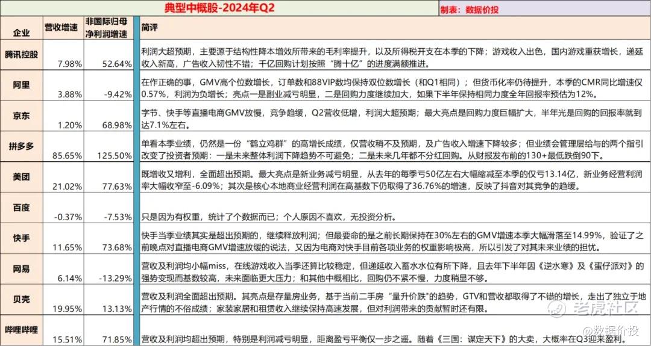Click the 企业 column header
Viewport: 651px width, 346px height.
[x=21, y=32]
